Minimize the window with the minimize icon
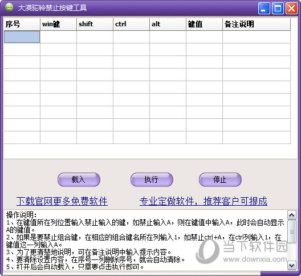 (264, 8)
